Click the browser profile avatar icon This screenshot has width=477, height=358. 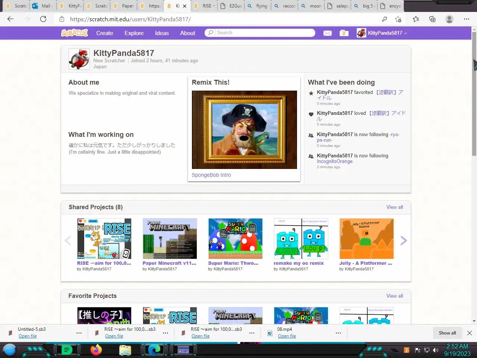coord(449,19)
